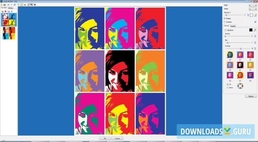This screenshot has width=258, height=142.
Task: Click the black-and-white square toolbar icon
Action: coord(28,5)
